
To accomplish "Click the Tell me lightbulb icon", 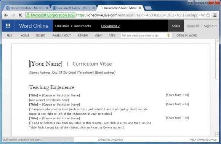I will point(168,35).
